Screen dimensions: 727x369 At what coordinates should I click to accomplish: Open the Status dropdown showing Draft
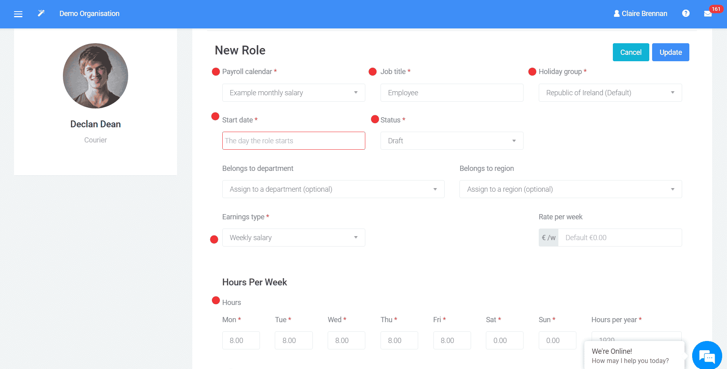451,140
